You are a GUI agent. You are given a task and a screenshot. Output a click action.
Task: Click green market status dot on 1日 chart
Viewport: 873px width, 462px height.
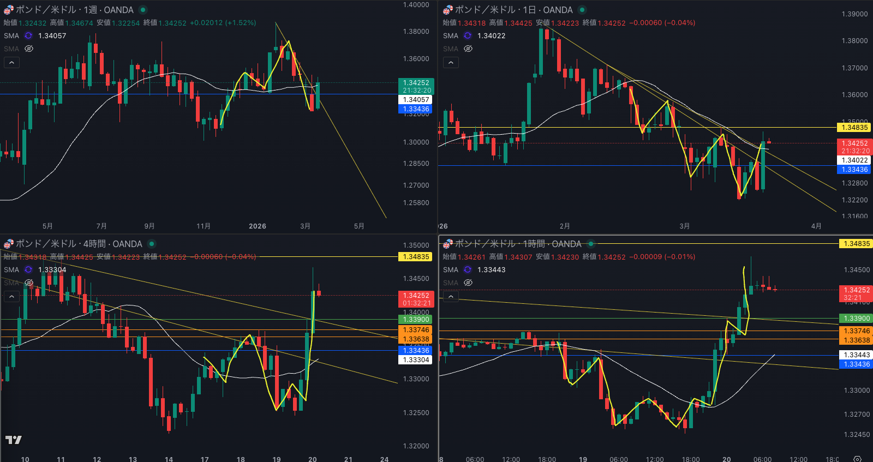[x=582, y=10]
